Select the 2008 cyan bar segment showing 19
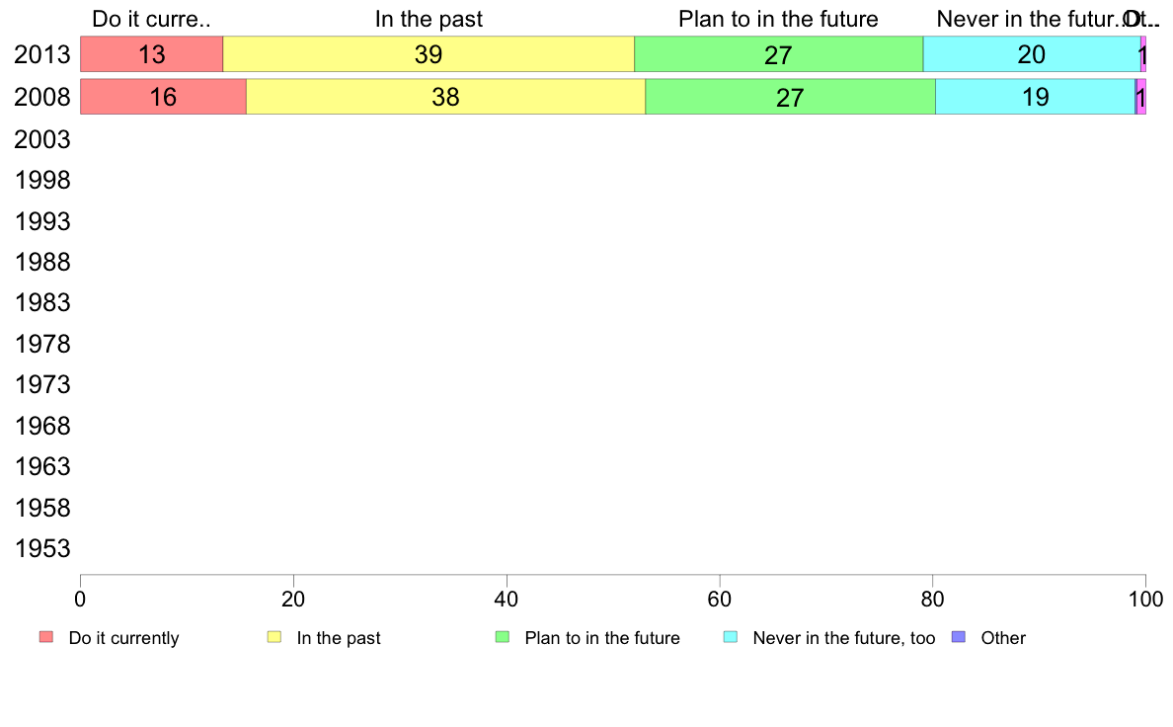The image size is (1173, 727). pos(1036,97)
